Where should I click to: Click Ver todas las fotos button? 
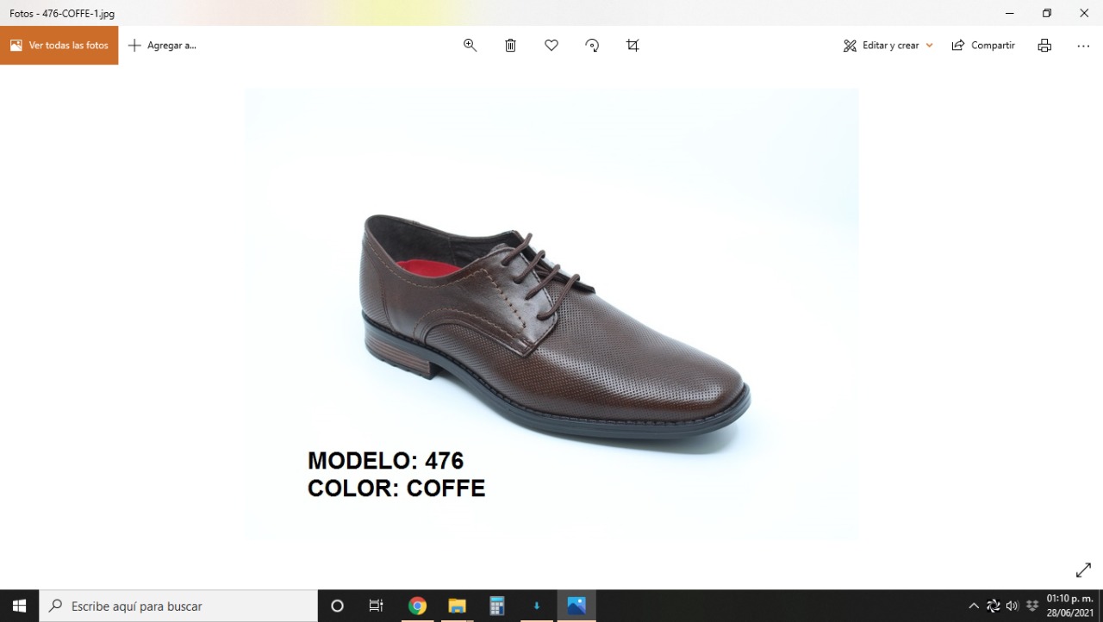point(59,46)
